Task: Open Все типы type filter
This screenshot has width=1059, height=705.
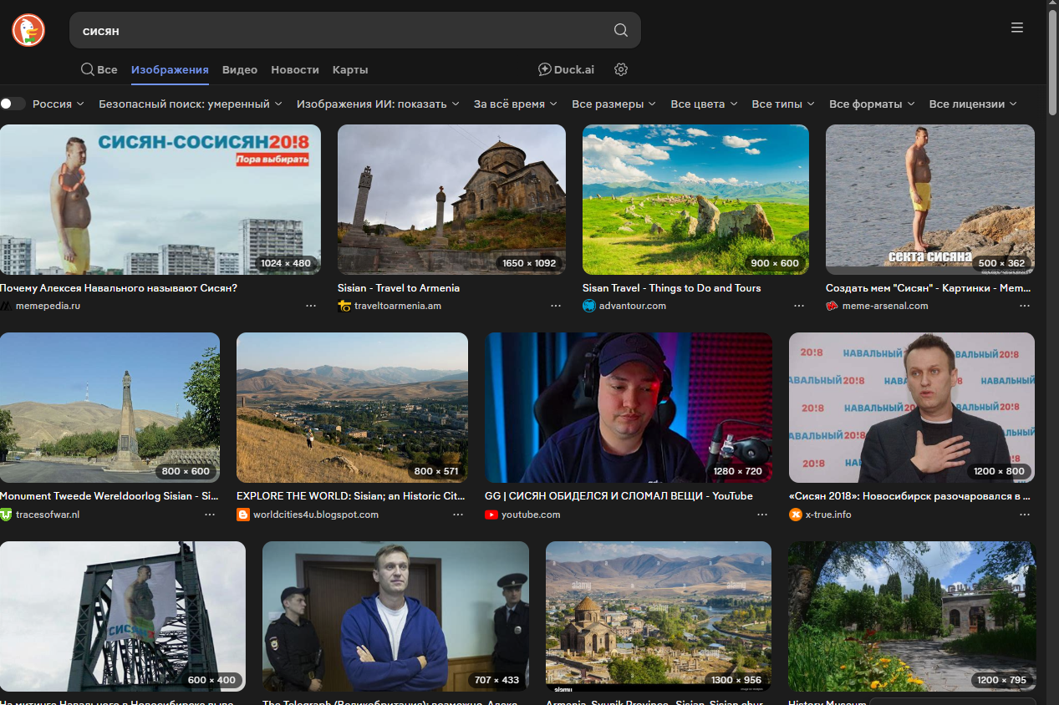Action: (783, 104)
